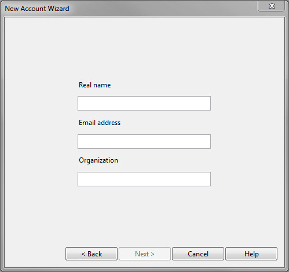
Task: Select the Organization input box
Action: tap(144, 179)
